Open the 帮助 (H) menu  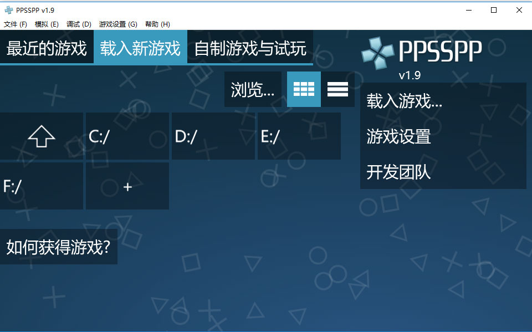click(157, 24)
